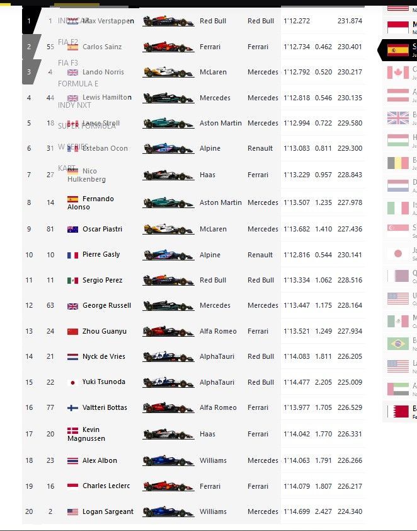417x531 pixels.
Task: Open the FIA F2 section
Action: click(x=69, y=40)
